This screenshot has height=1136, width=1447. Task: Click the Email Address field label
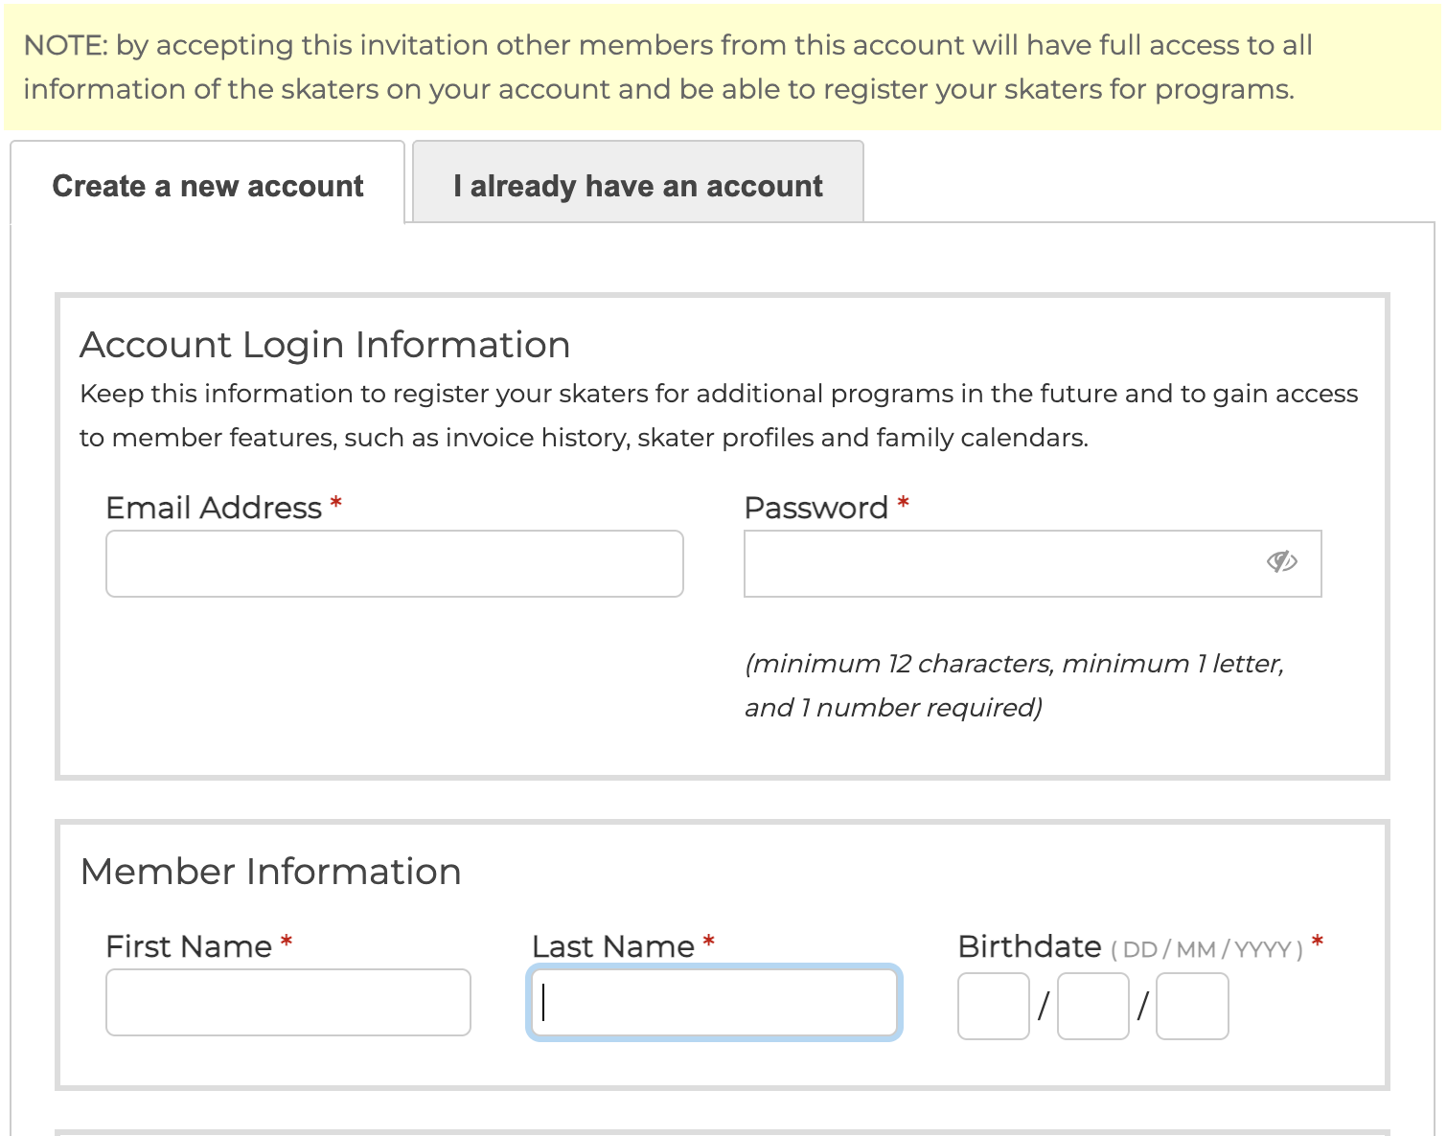[214, 508]
